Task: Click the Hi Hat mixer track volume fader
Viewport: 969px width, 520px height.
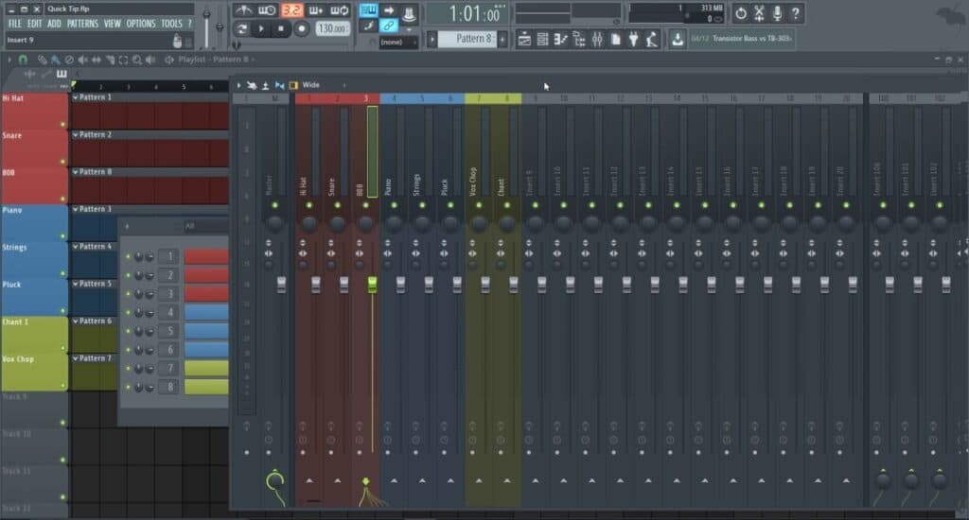Action: [316, 284]
